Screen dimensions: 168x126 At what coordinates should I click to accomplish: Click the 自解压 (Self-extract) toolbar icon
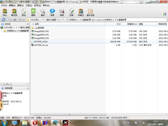(x=81, y=12)
